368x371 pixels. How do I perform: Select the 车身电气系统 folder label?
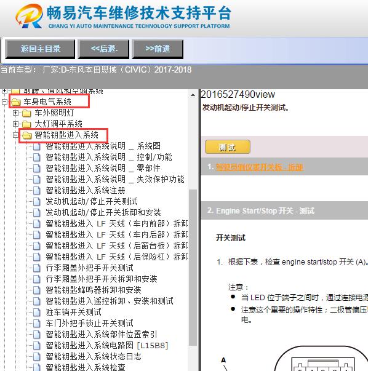tap(47, 102)
